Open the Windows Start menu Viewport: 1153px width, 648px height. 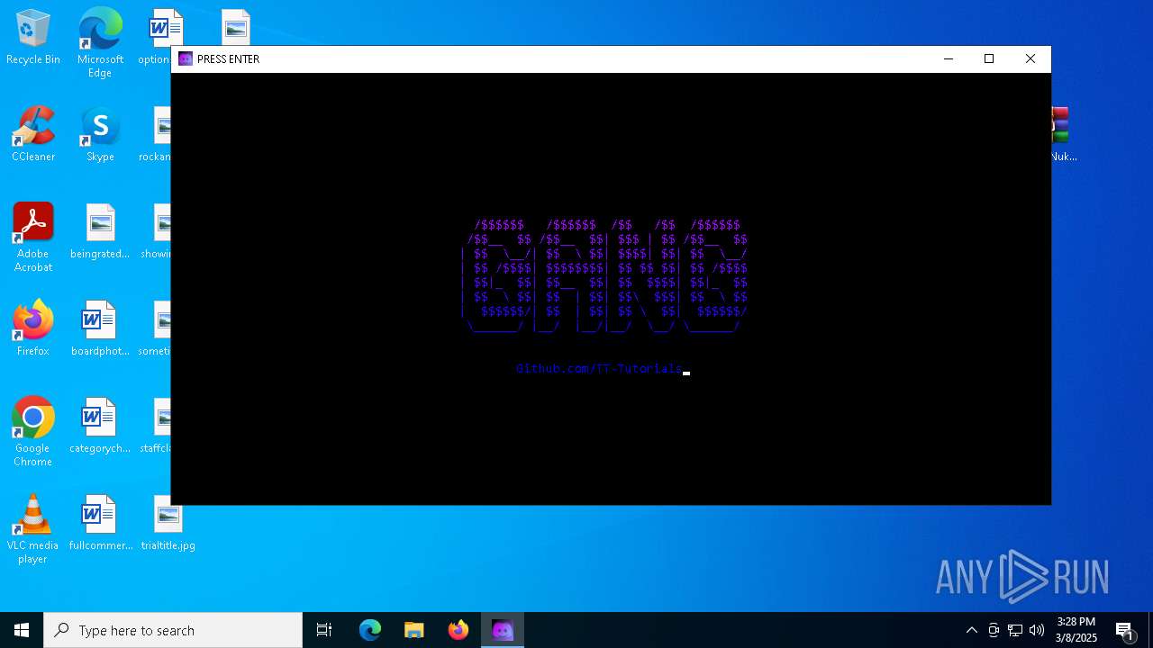coord(22,630)
